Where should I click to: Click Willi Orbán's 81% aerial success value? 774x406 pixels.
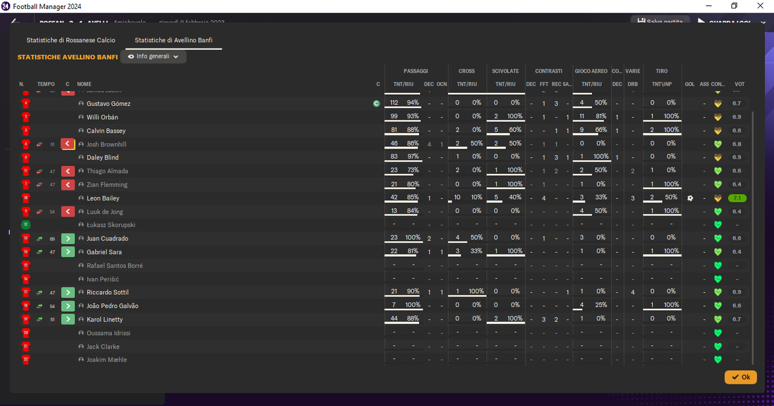601,116
